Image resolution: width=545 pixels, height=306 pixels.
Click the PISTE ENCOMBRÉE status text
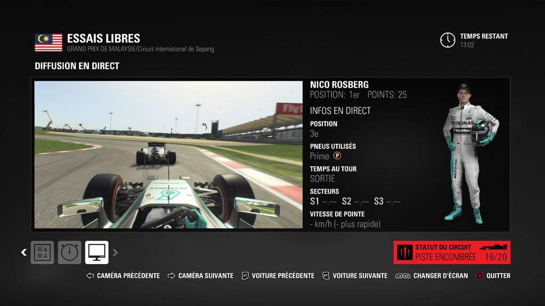[x=445, y=257]
